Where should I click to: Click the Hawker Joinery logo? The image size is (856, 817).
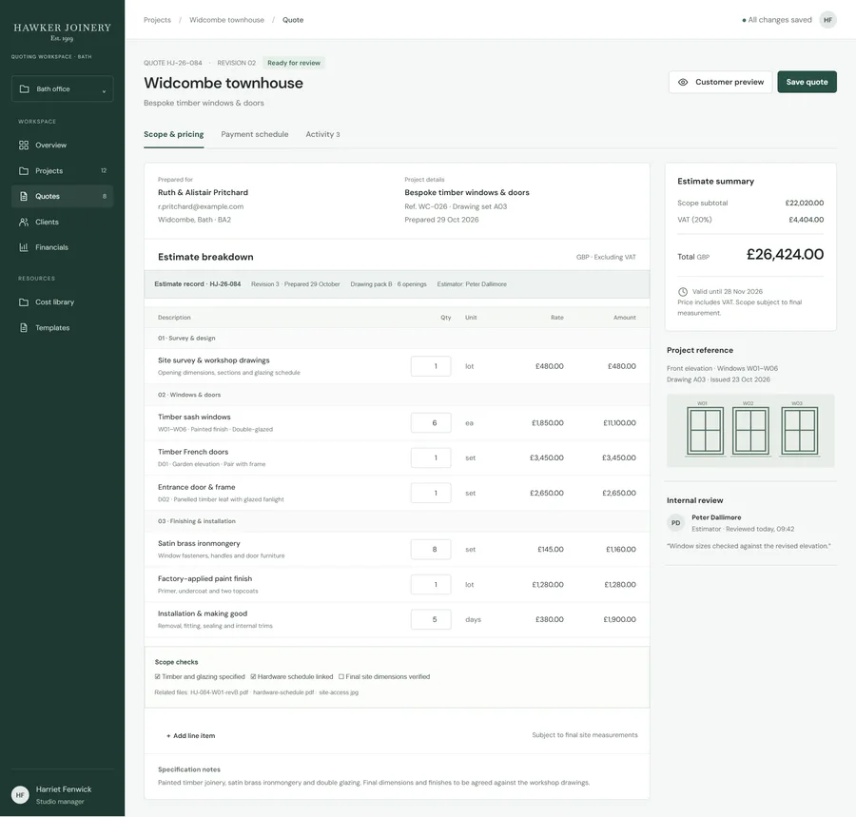pyautogui.click(x=62, y=31)
